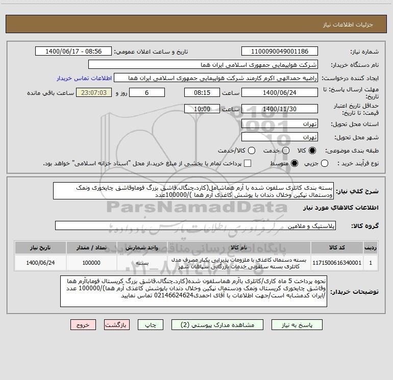Viewport: 393px width, 380px height.
Task: Click the شرح کلی نیاز description box
Action: [x=193, y=191]
